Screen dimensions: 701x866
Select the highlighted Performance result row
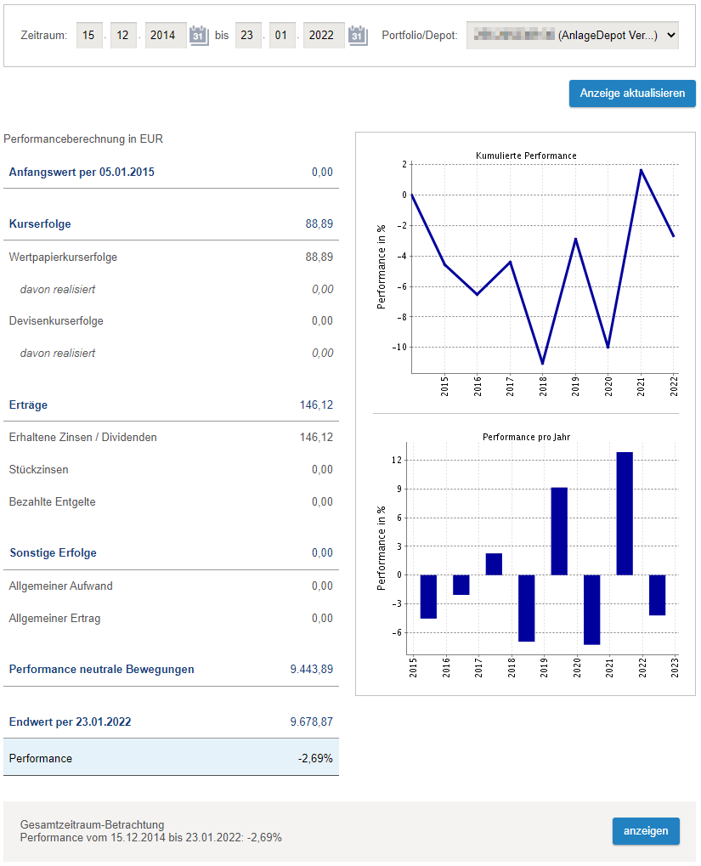click(171, 757)
